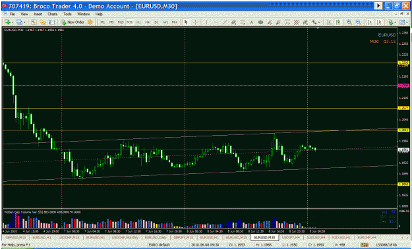The width and height of the screenshot is (412, 249).
Task: Switch to the H1 timeframe
Action: 138,22
